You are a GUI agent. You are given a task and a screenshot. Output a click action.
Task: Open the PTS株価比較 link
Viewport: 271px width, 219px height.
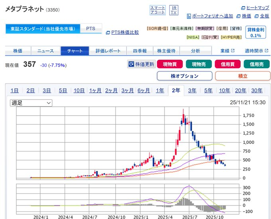[125, 33]
